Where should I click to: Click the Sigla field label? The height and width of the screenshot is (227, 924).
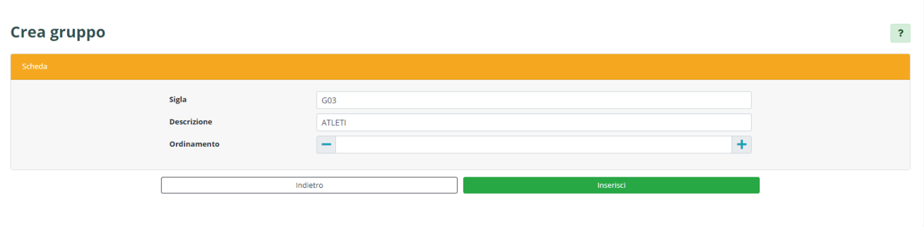click(x=178, y=100)
